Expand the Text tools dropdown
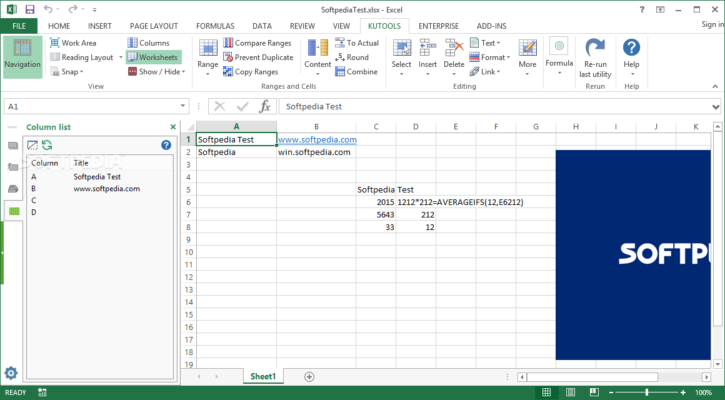This screenshot has width=725, height=400. pyautogui.click(x=485, y=43)
